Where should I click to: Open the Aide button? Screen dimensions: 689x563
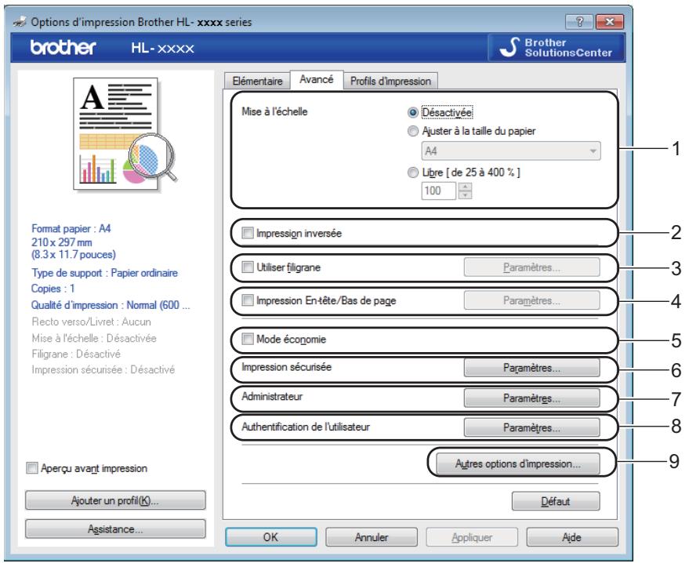pos(572,537)
